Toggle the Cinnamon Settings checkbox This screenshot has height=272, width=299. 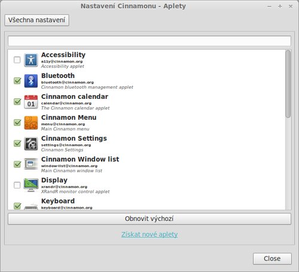coord(17,143)
